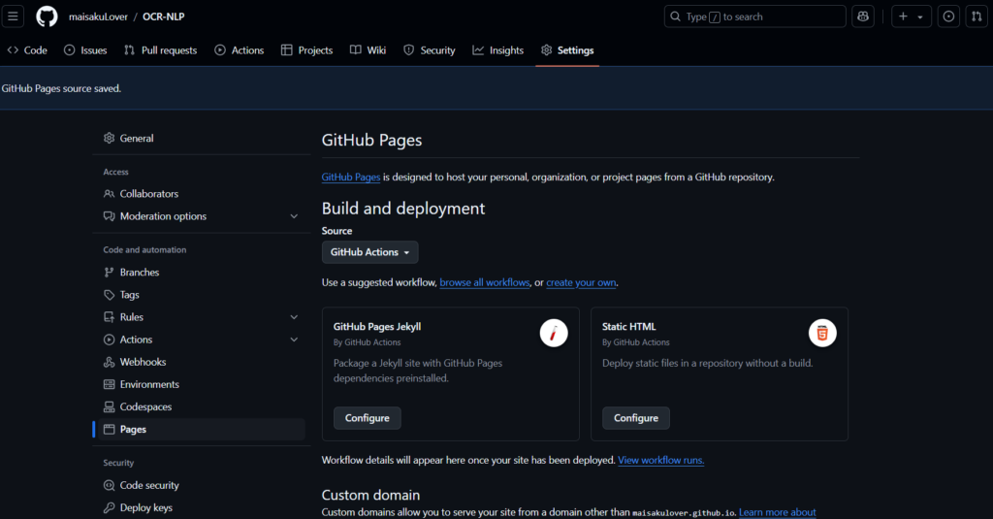993x519 pixels.
Task: Open the Copilot icon in the header
Action: pos(862,16)
